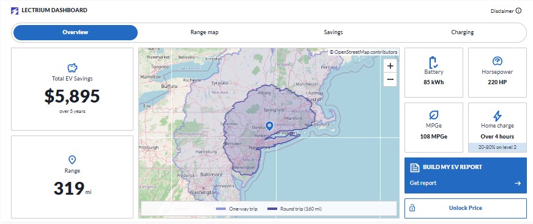
Task: Click Washington on the map
Action: pos(203,192)
